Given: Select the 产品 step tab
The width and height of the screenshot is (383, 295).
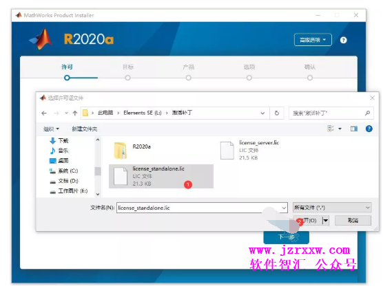Looking at the screenshot, I should click(x=188, y=67).
